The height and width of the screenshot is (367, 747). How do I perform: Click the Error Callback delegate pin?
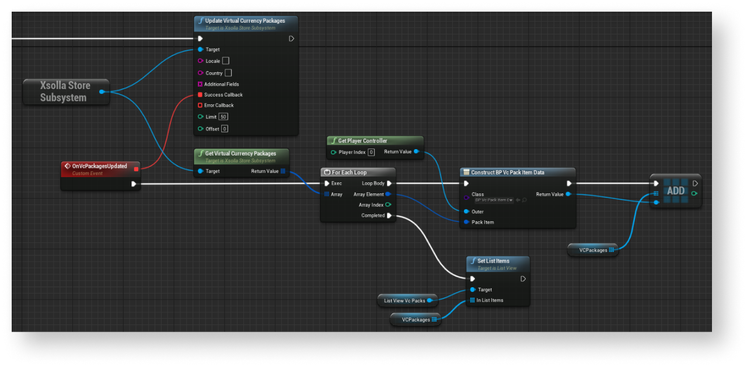point(200,105)
